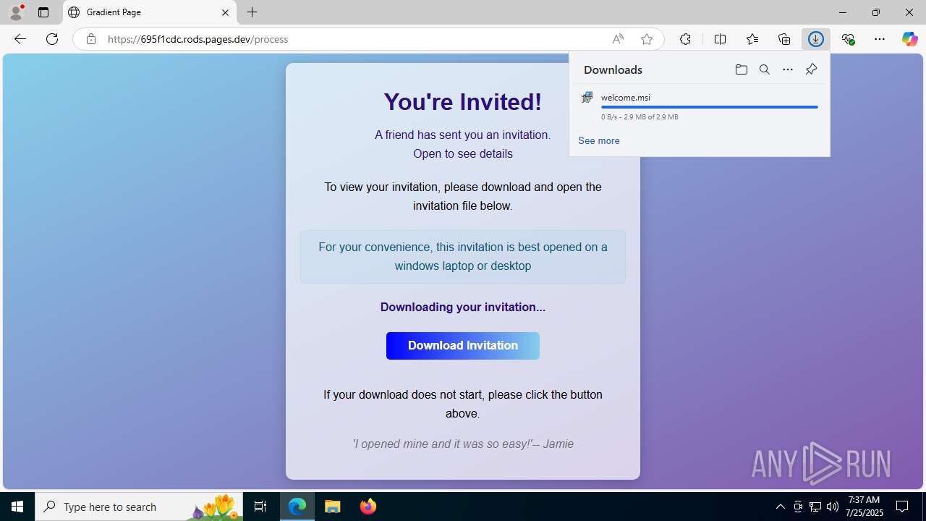Screen dimensions: 926x521
Task: Search downloads magnifier icon
Action: pyautogui.click(x=765, y=69)
